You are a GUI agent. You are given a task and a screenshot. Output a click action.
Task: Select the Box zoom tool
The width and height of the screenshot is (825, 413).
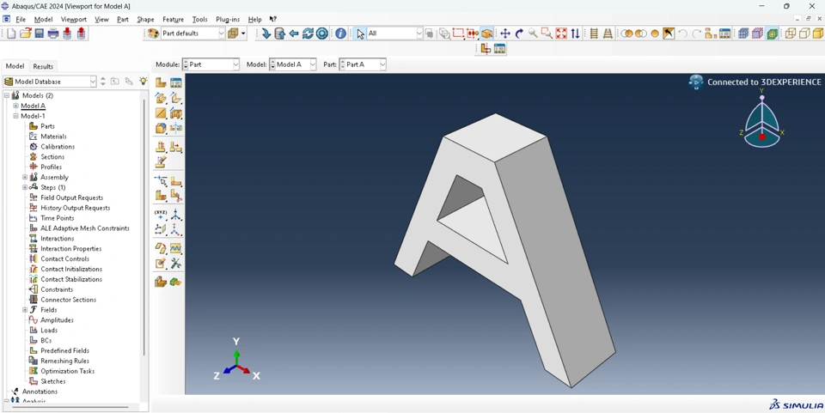(x=547, y=33)
